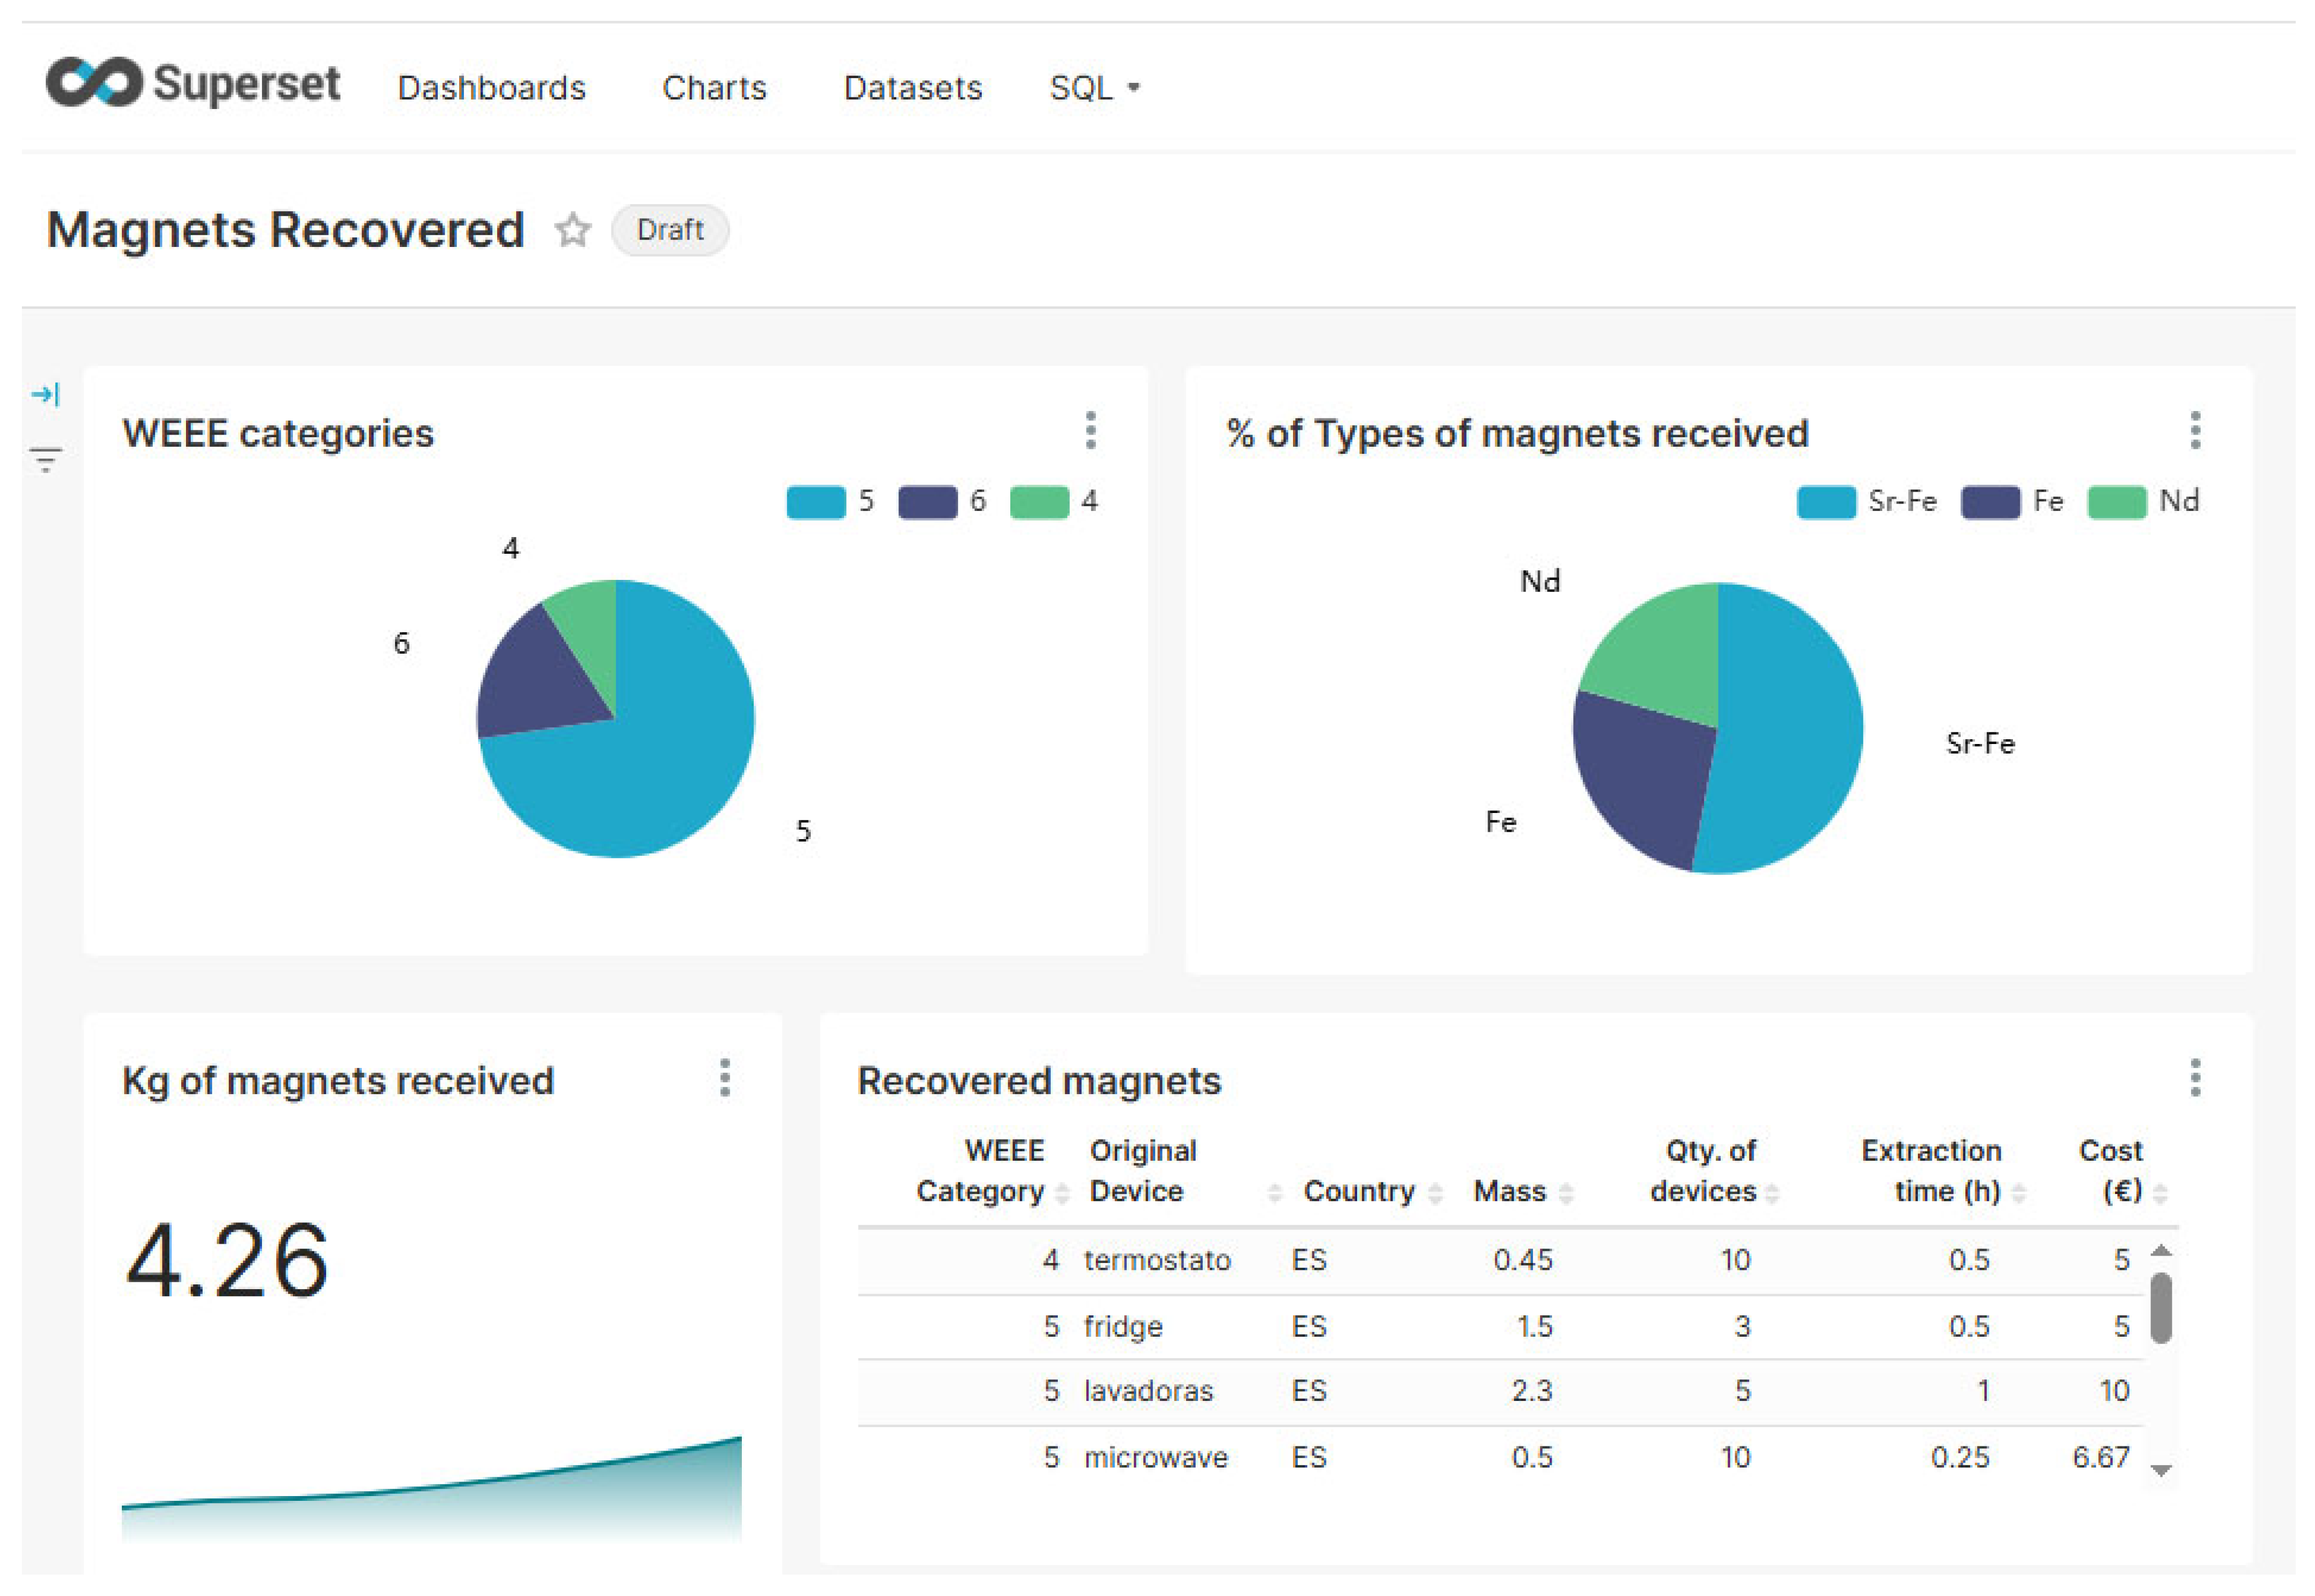Expand the filter bar arrow icon
Viewport: 2315px width, 1596px height.
tap(45, 394)
